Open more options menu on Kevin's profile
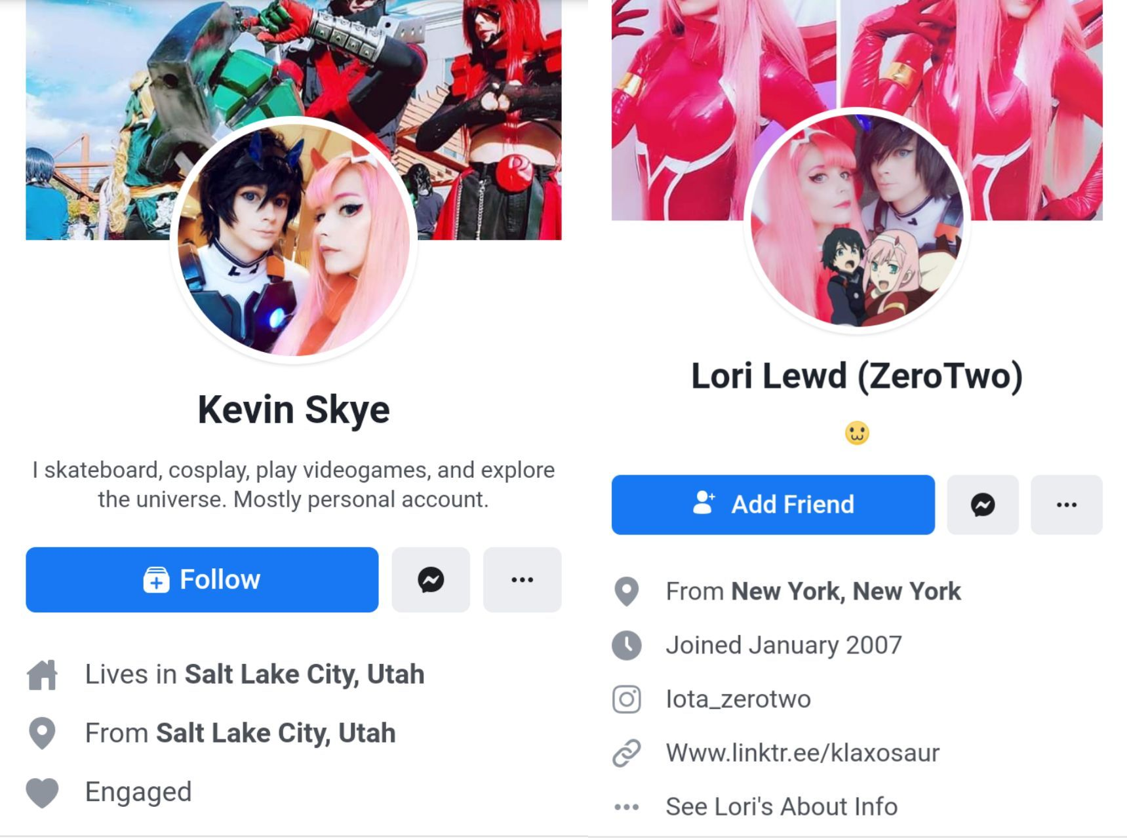 click(x=522, y=579)
